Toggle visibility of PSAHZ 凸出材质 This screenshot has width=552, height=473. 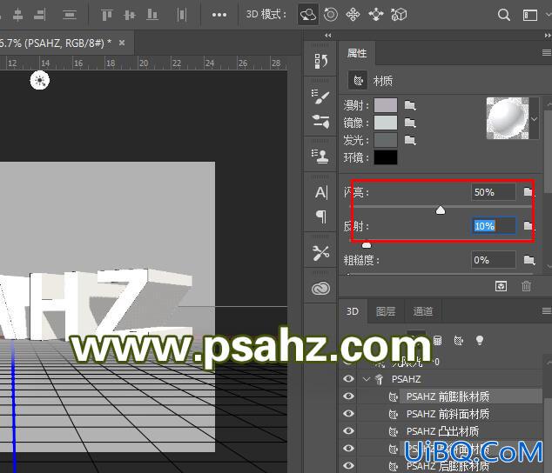pyautogui.click(x=348, y=430)
